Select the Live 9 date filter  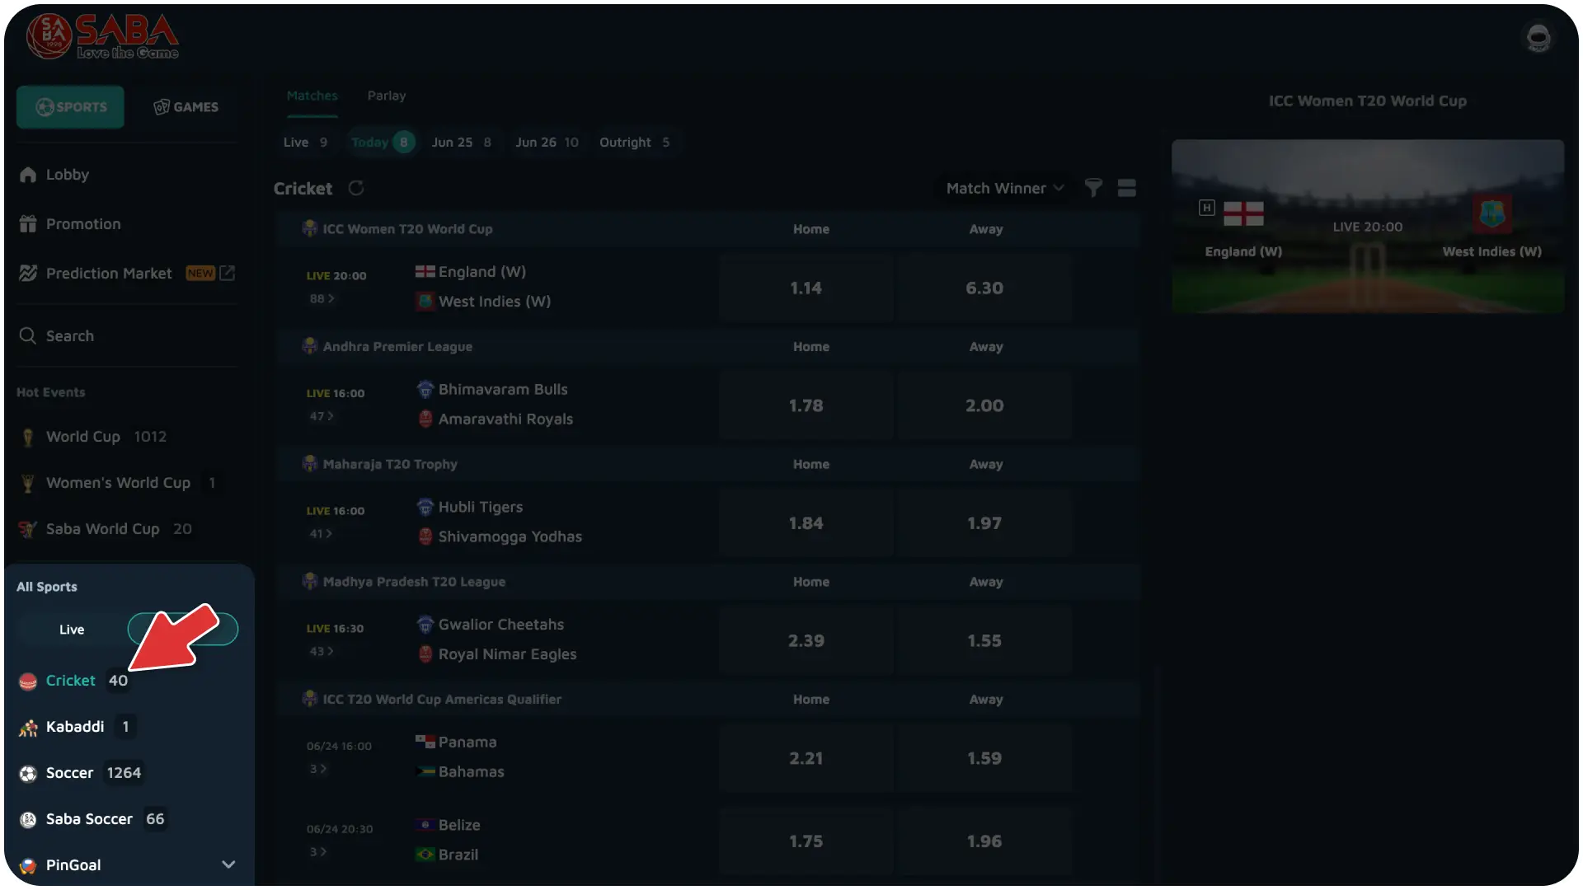(306, 143)
